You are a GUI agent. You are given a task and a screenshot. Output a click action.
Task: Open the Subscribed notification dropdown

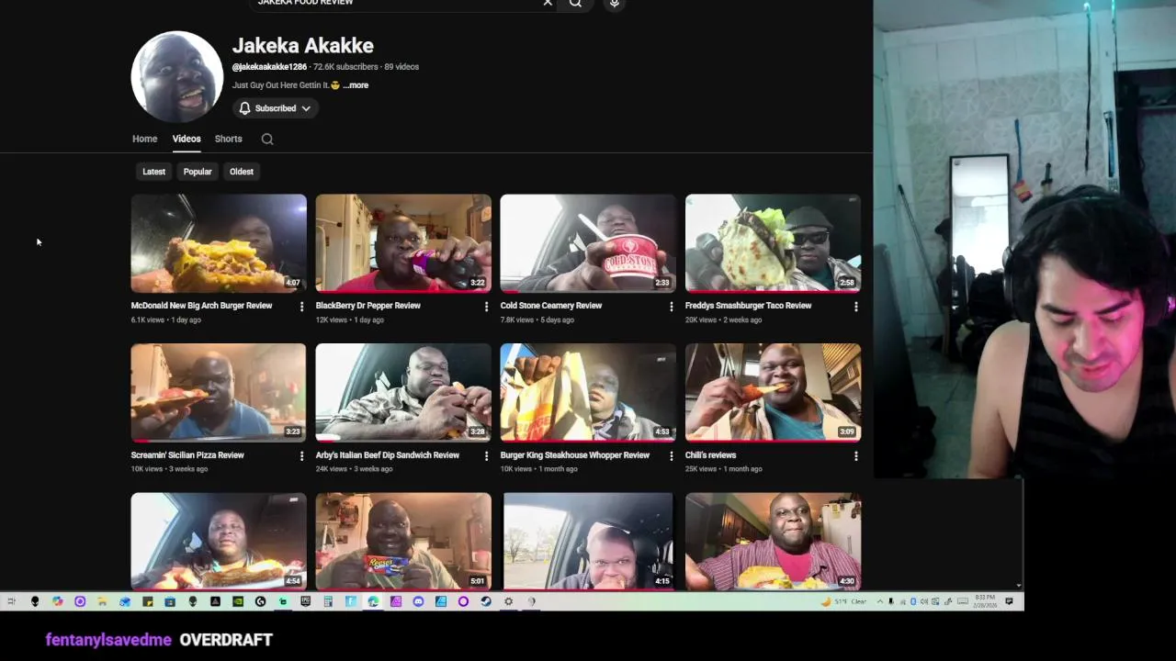point(276,108)
